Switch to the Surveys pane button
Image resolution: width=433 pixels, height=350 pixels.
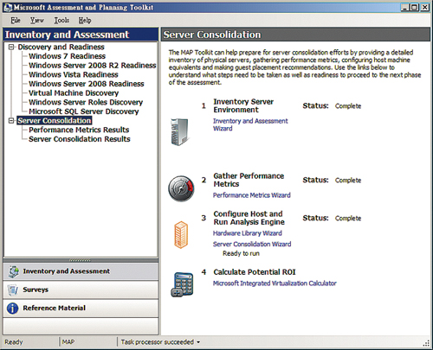point(81,290)
